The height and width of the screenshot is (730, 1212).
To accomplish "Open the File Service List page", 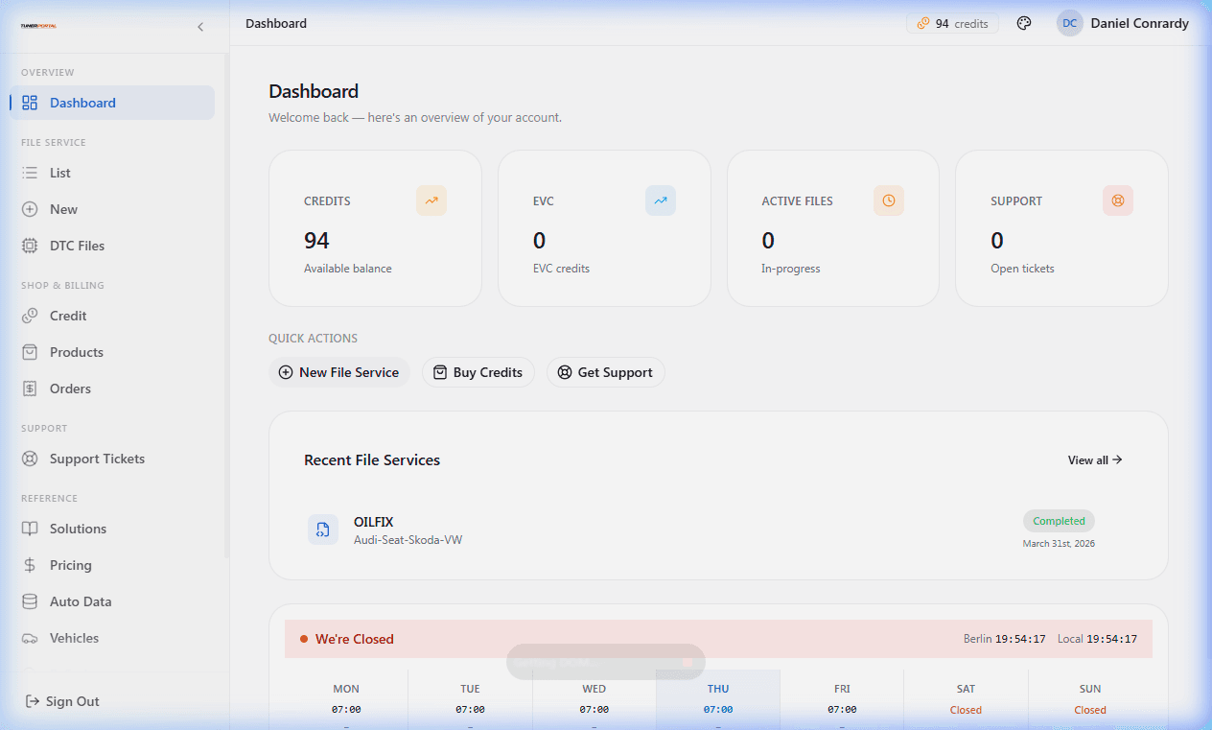I will coord(60,173).
